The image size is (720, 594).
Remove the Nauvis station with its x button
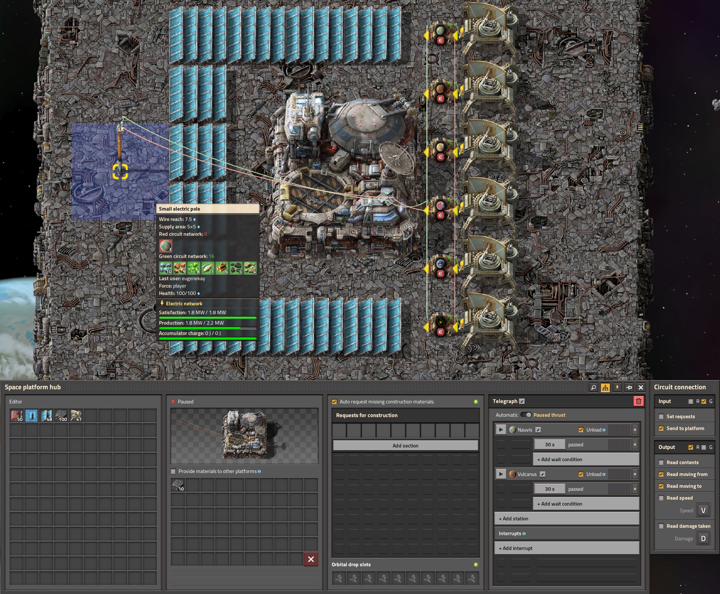click(635, 430)
